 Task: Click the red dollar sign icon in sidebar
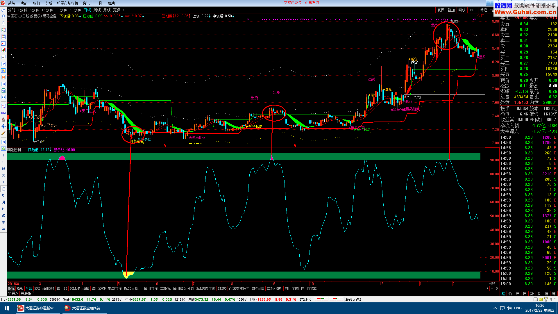point(3,119)
